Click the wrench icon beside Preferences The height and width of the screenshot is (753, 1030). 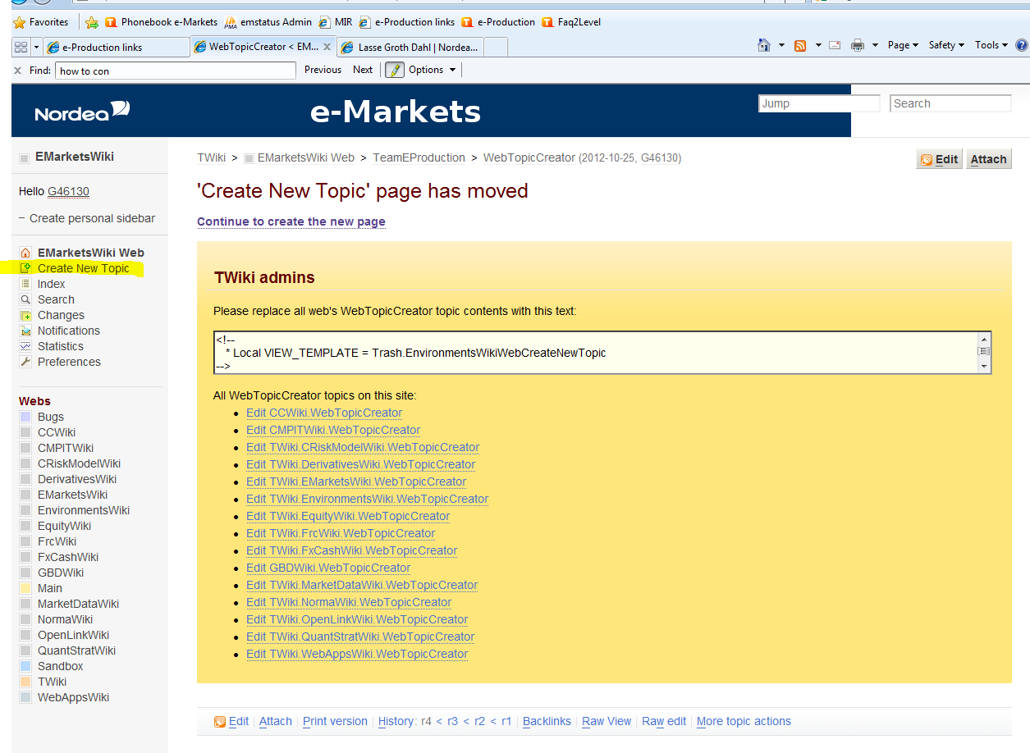(25, 362)
